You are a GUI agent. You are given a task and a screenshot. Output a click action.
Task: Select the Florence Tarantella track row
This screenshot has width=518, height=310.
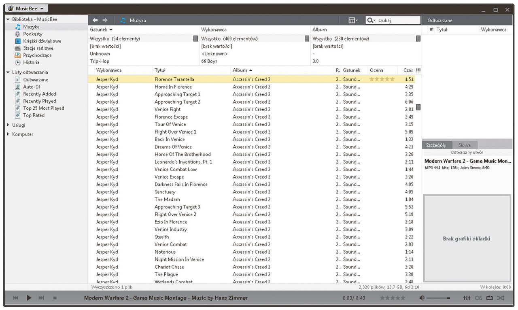click(x=251, y=79)
